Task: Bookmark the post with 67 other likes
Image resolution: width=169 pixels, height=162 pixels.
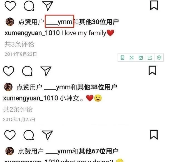Action: 154,135
